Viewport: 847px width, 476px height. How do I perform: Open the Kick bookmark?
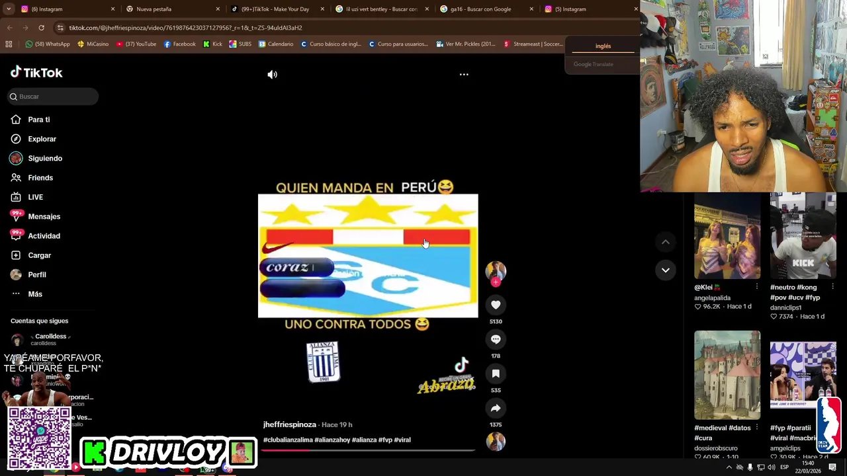coord(212,44)
